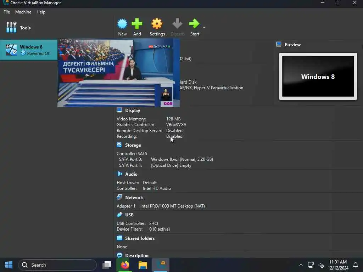Click '[Optical Drive] Empty' entry
The width and height of the screenshot is (363, 272).
point(171,165)
